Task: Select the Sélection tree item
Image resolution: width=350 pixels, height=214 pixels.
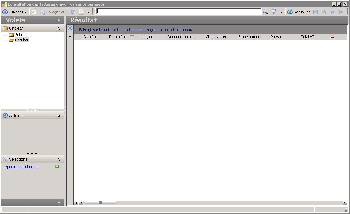Action: coord(22,35)
